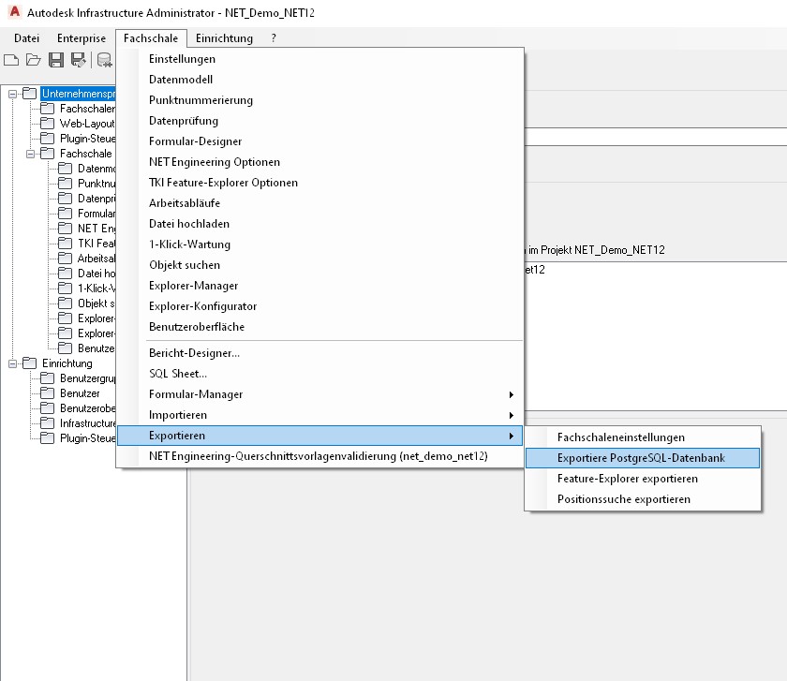
Task: Click the Save All toolbar icon
Action: pyautogui.click(x=79, y=60)
